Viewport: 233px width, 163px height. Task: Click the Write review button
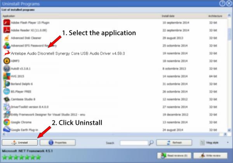point(210,156)
